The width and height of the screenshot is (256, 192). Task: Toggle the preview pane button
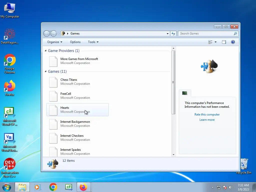pos(224,42)
